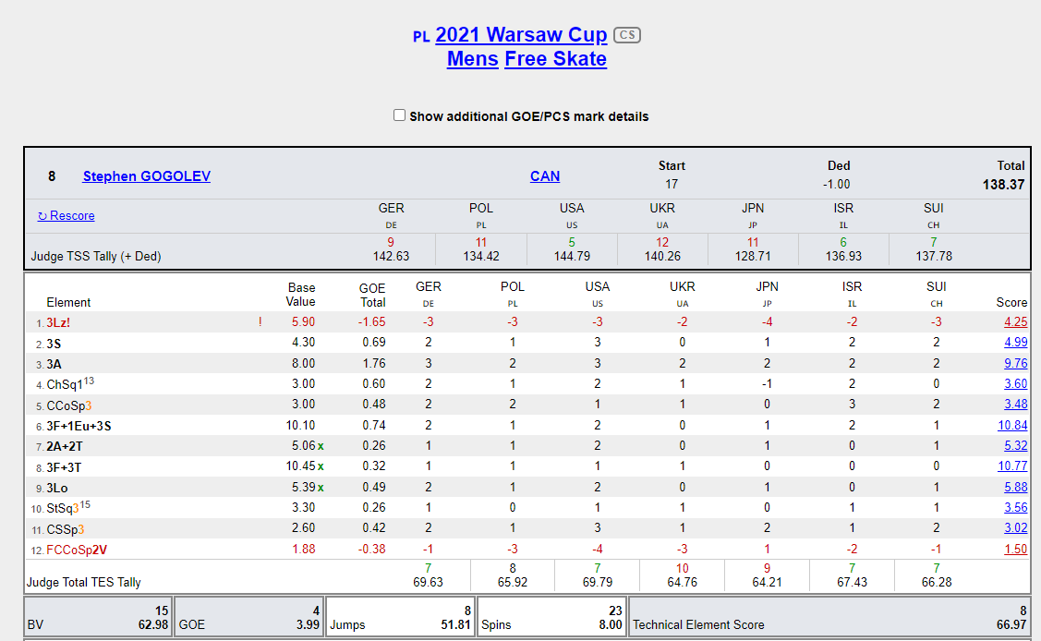Image resolution: width=1041 pixels, height=641 pixels.
Task: Open Stephen GOGOLEV skater profile
Action: point(146,176)
